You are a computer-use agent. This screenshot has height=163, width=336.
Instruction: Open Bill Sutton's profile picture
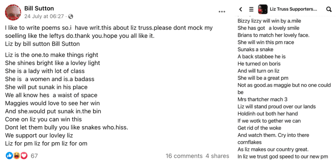point(13,12)
